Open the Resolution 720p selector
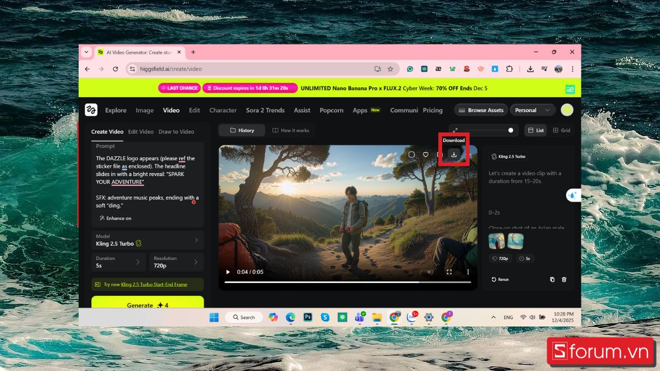This screenshot has width=660, height=371. pos(177,262)
